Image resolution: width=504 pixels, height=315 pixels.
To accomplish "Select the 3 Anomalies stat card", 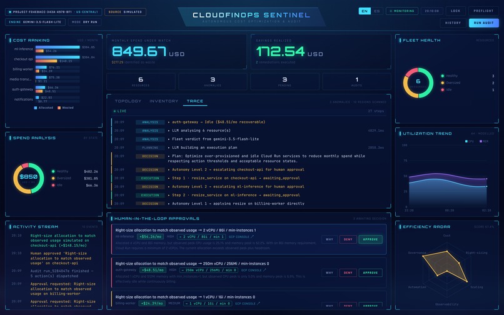I will (213, 82).
